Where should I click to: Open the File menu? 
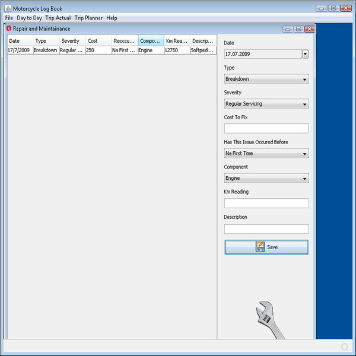click(9, 18)
